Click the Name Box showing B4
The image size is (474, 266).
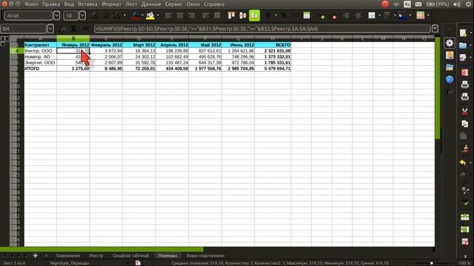(24, 29)
